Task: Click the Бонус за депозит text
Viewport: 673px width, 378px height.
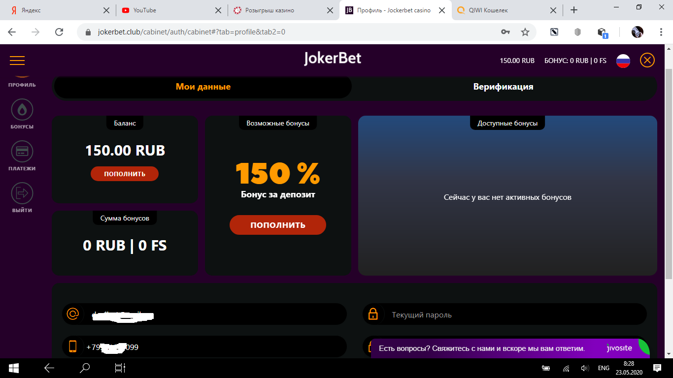Action: coord(278,194)
